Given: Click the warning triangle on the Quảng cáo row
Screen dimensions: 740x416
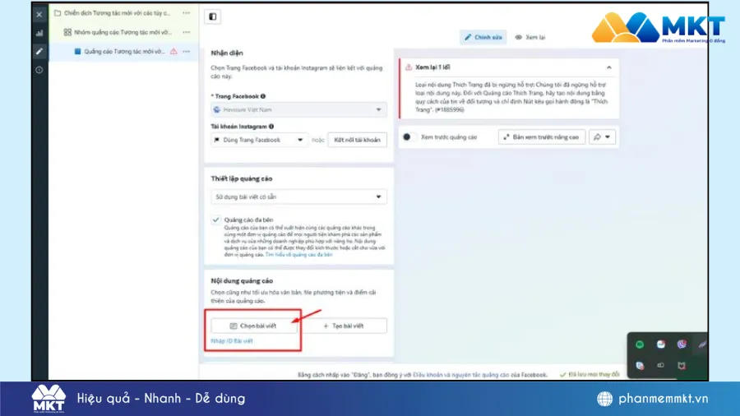Looking at the screenshot, I should click(173, 51).
